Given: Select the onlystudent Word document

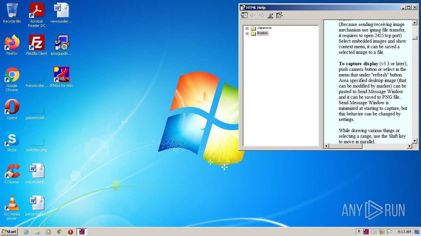Looking at the screenshot, I should click(x=37, y=174).
